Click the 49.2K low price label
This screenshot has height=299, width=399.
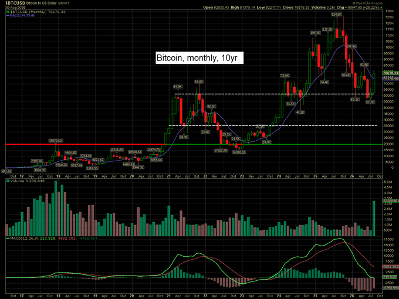pyautogui.click(x=300, y=112)
